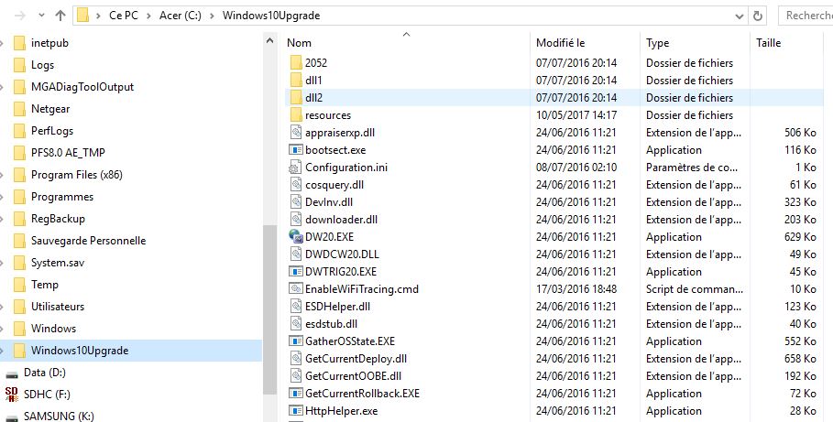Select Utilisateurs in navigation tree
The width and height of the screenshot is (833, 422).
coord(58,307)
